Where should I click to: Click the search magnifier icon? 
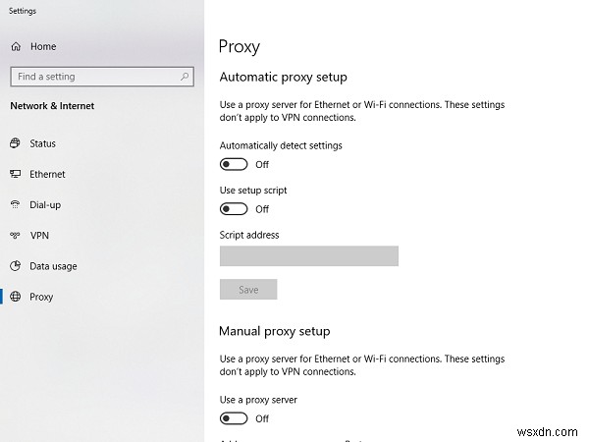[x=185, y=76]
